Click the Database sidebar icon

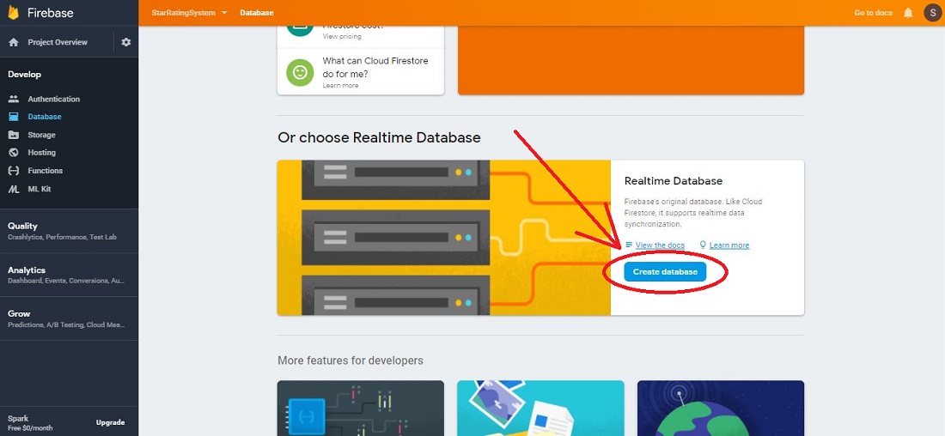coord(13,117)
